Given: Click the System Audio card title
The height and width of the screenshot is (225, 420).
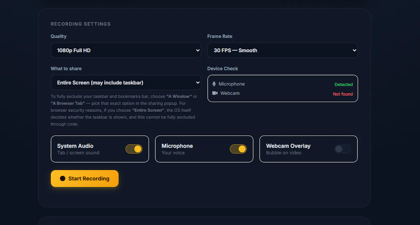Looking at the screenshot, I should coord(75,146).
